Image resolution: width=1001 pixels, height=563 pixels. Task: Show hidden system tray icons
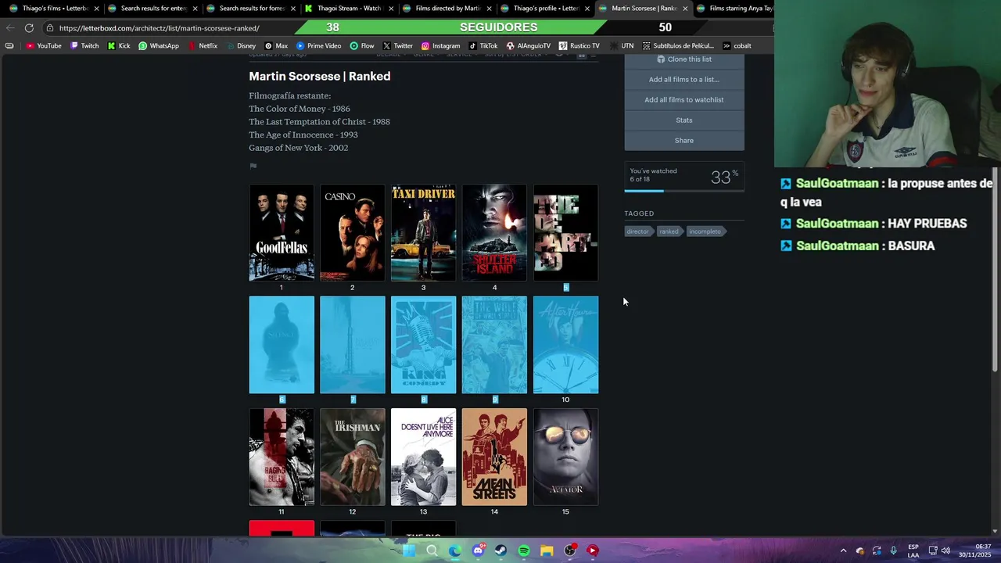click(x=843, y=550)
